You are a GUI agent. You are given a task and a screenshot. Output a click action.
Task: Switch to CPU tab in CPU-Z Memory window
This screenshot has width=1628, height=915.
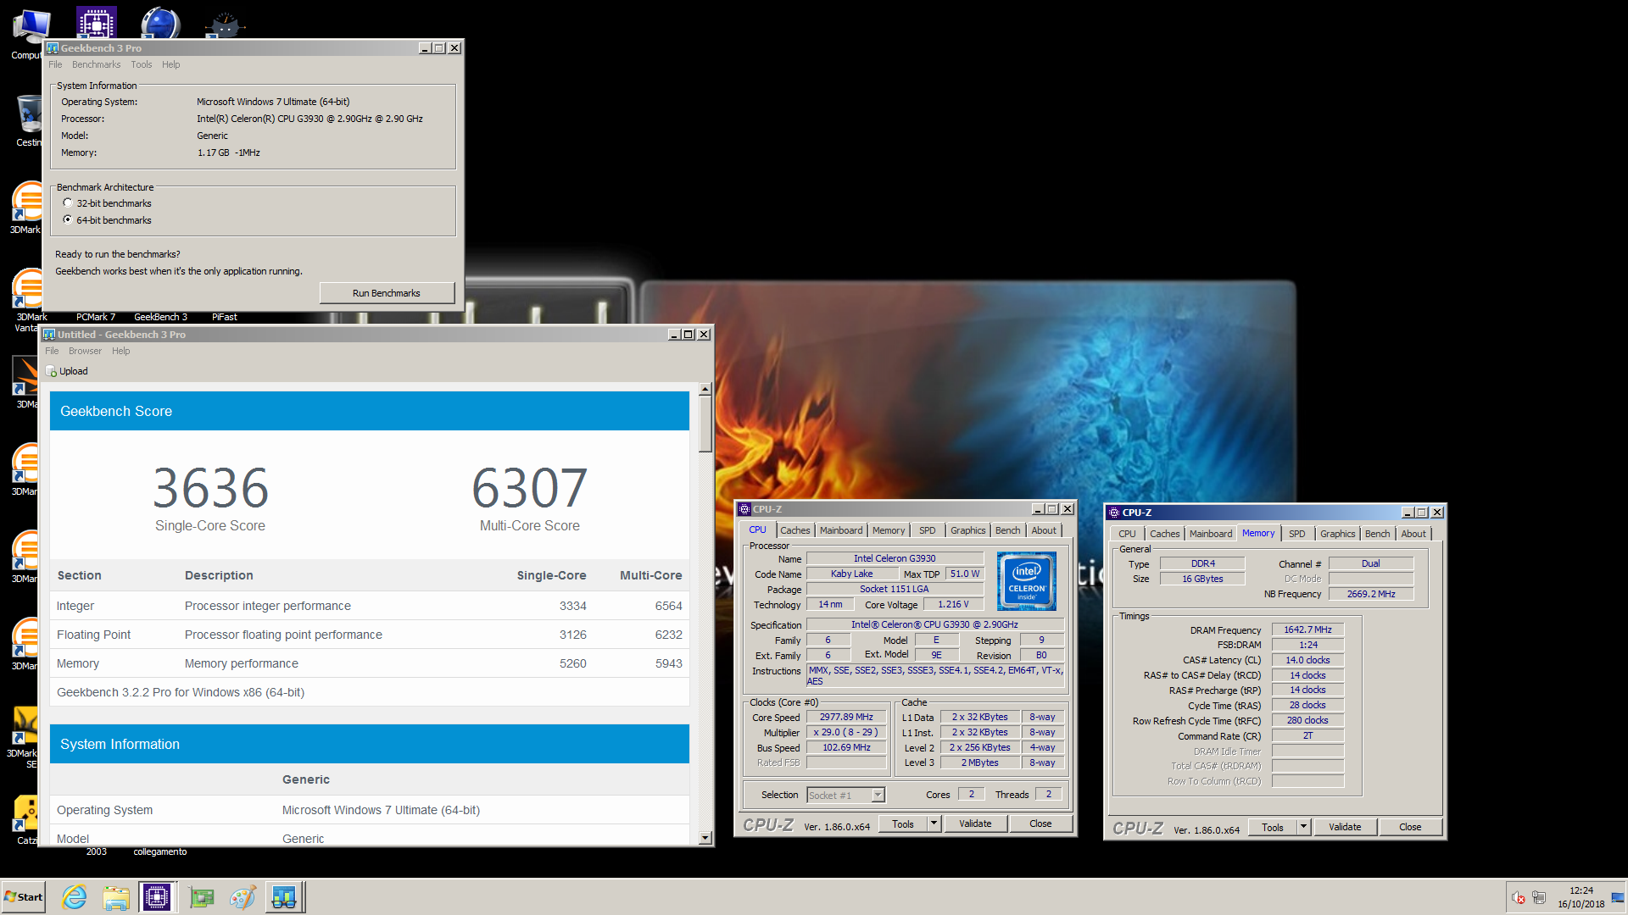pyautogui.click(x=1127, y=534)
